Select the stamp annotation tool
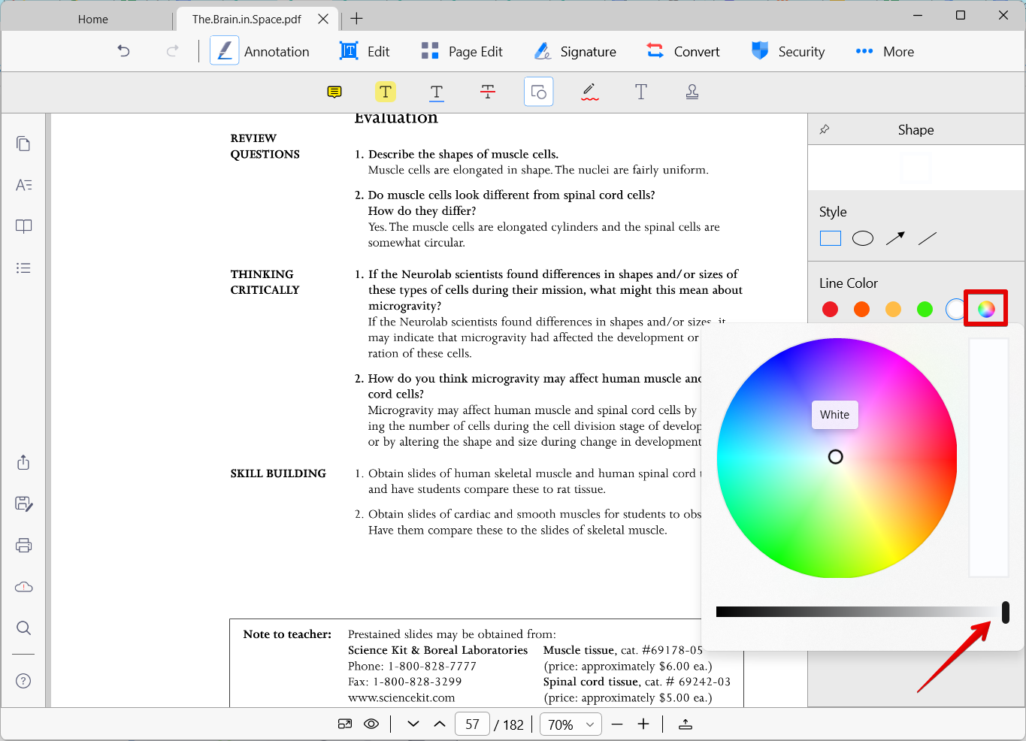 692,92
